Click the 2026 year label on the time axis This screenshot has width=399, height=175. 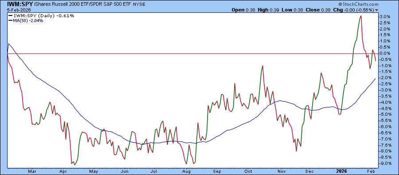[341, 171]
